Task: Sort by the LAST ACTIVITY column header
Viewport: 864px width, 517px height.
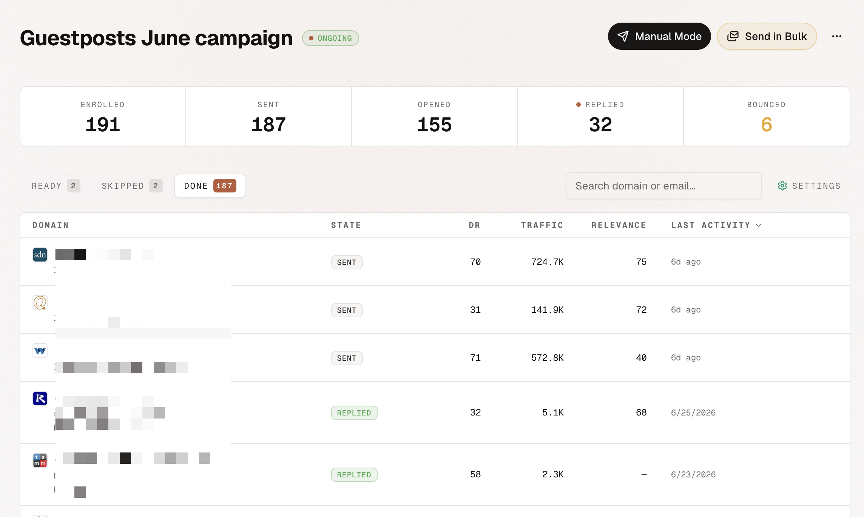Action: 716,225
